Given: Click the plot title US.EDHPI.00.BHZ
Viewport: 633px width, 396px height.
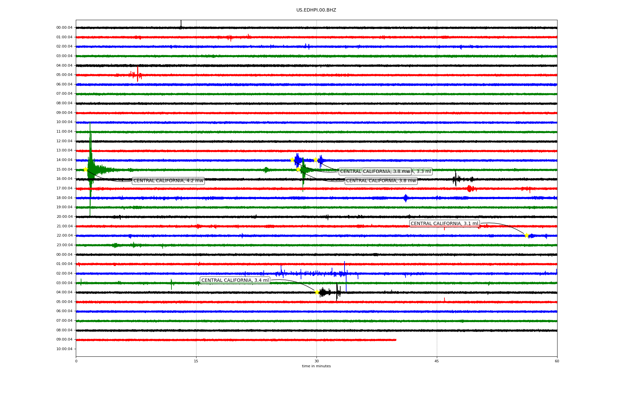Looking at the screenshot, I should 316,10.
